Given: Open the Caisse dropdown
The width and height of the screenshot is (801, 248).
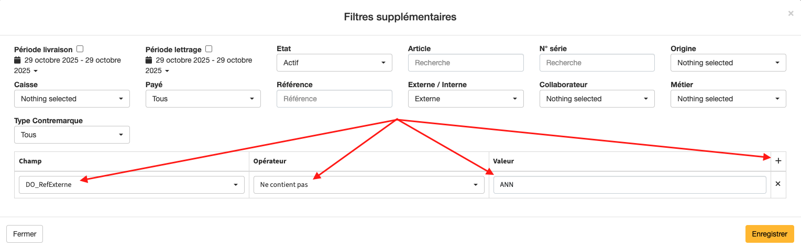Looking at the screenshot, I should pos(72,99).
